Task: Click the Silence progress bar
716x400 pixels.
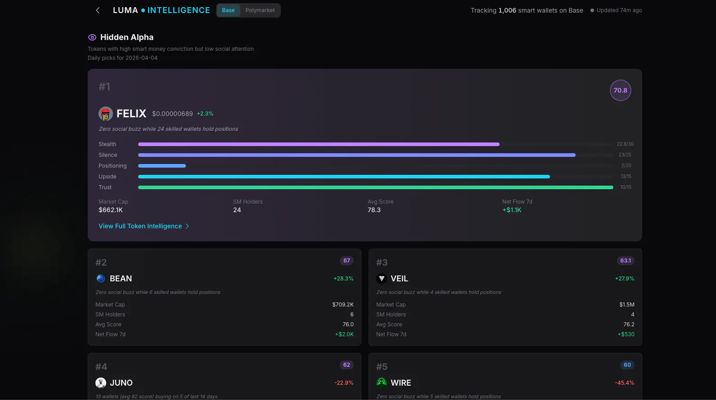Action: (376, 155)
